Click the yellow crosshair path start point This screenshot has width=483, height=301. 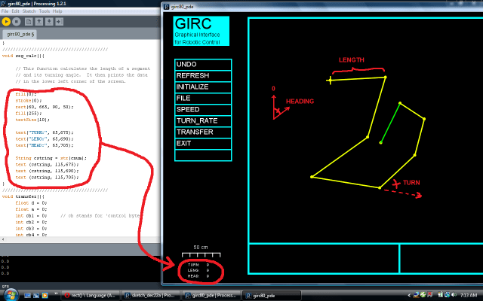(330, 81)
